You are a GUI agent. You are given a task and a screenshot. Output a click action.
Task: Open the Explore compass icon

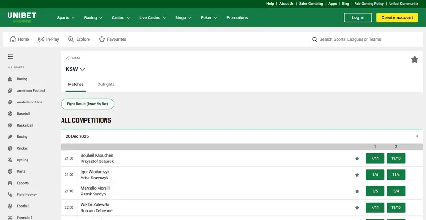[x=71, y=39]
